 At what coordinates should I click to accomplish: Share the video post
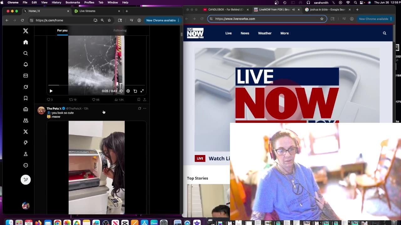coord(145,100)
